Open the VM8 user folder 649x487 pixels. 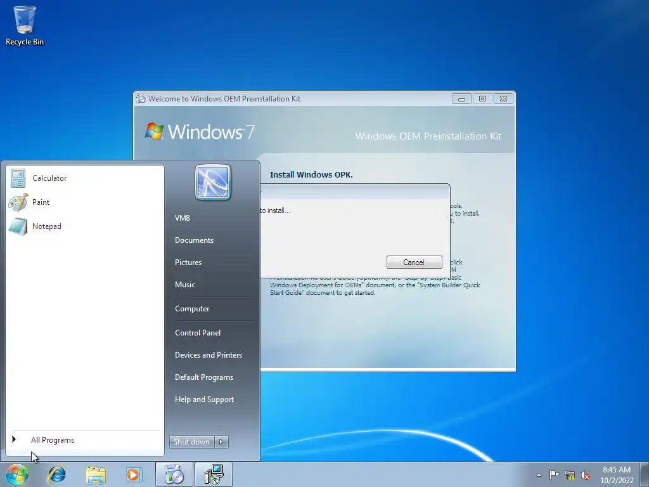[182, 218]
